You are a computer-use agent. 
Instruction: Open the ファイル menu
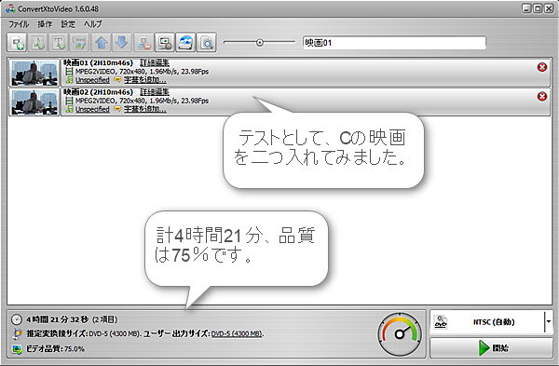coord(19,24)
